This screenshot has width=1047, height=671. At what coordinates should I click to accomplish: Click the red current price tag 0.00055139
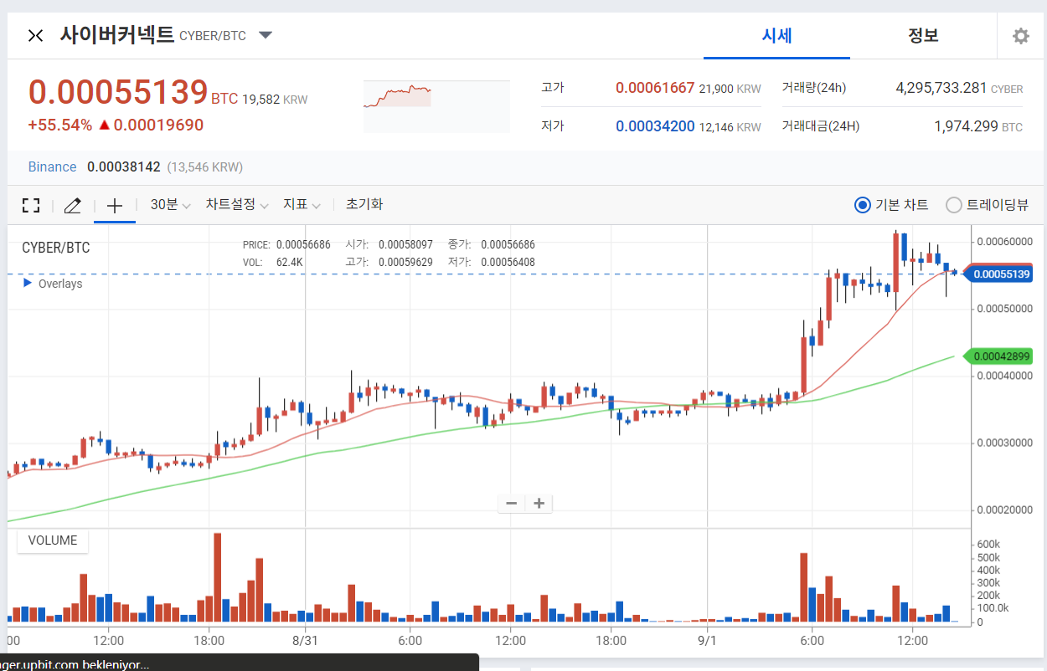coord(1000,274)
